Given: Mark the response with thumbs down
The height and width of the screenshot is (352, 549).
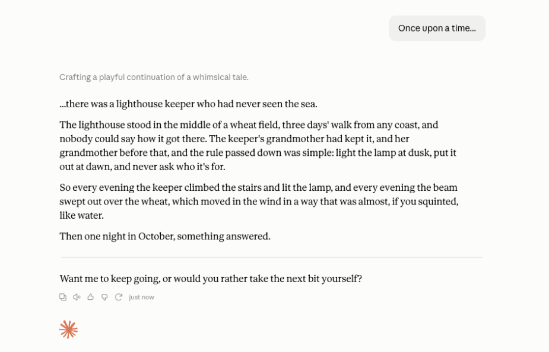Looking at the screenshot, I should (104, 297).
